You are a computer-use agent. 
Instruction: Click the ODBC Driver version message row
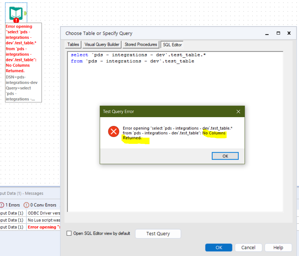44,213
